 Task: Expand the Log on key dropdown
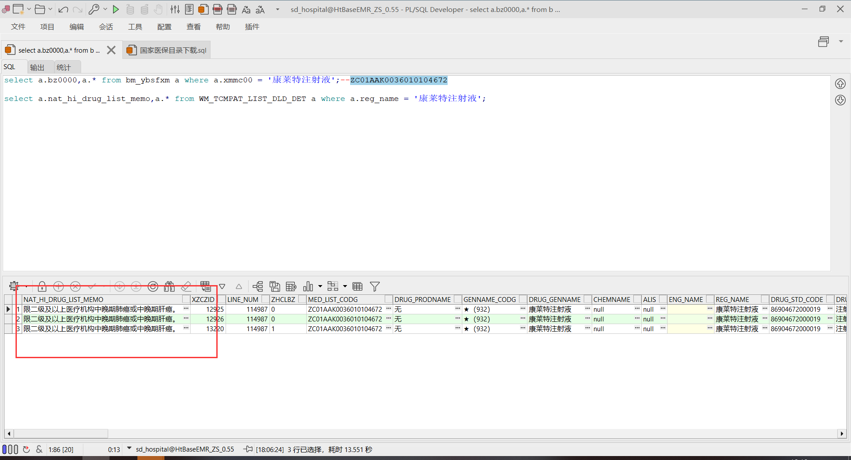click(105, 9)
